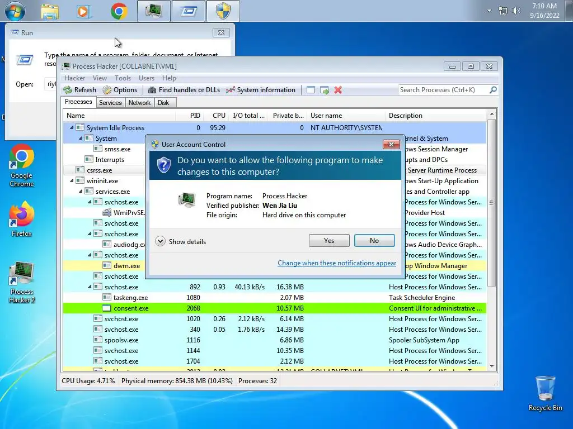
Task: Select the taskeng.exe process row
Action: (x=274, y=298)
